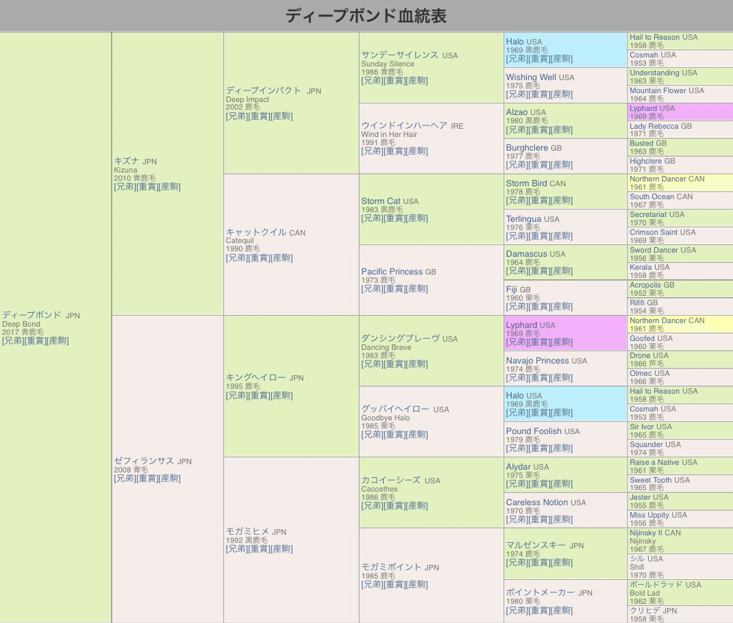
Task: Open Storm Bird horse link
Action: tap(526, 183)
